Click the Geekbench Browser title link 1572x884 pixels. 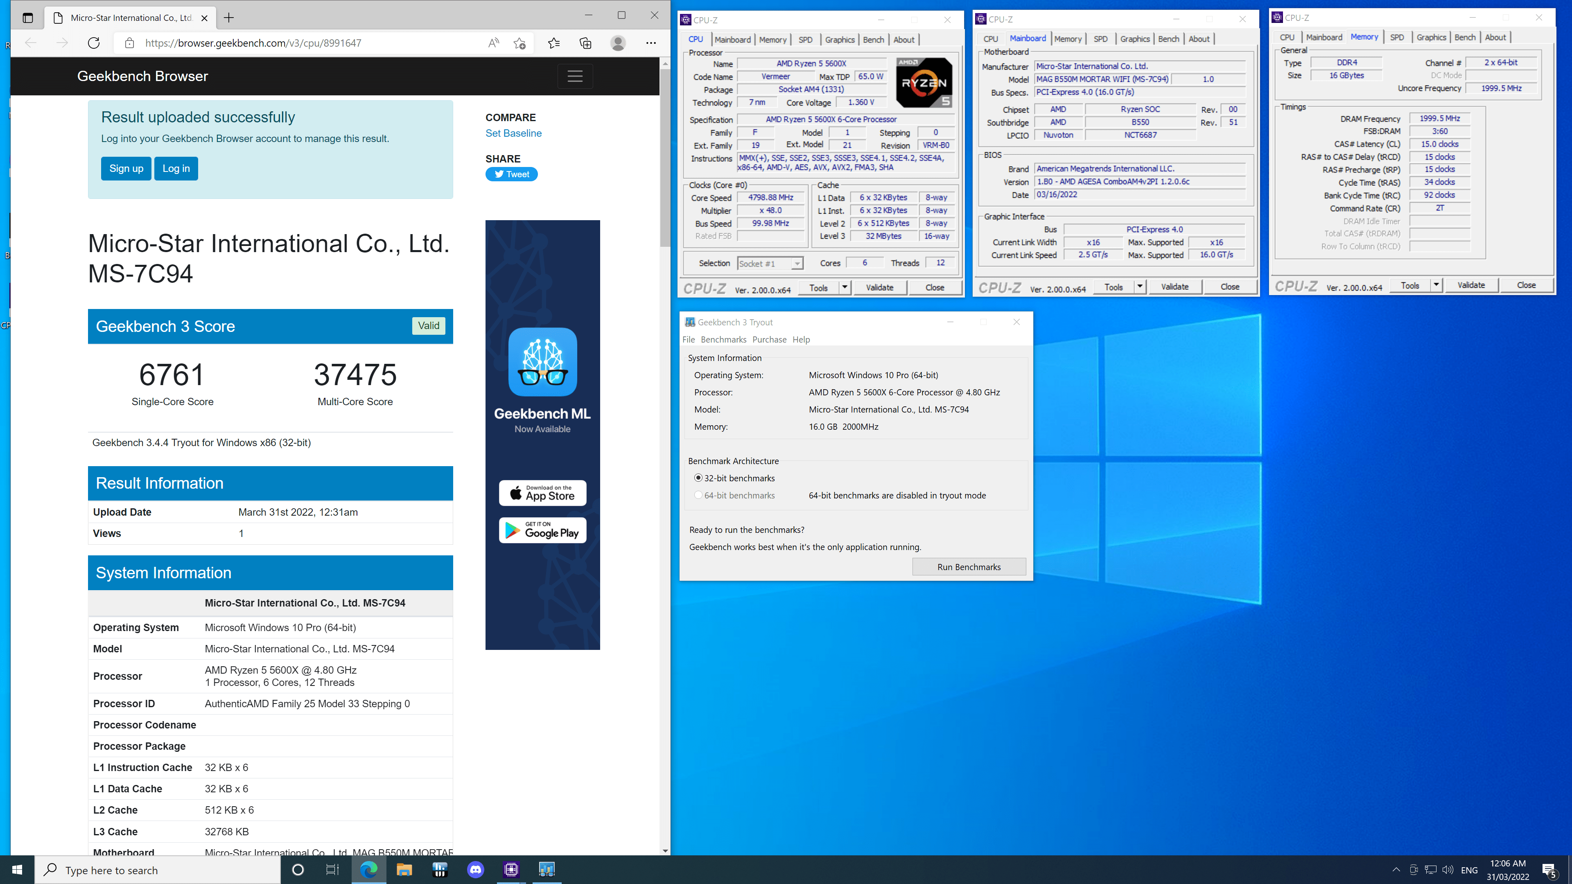coord(142,76)
